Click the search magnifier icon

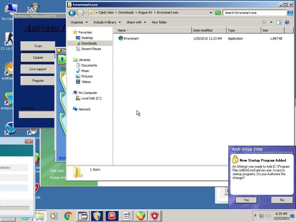pyautogui.click(x=290, y=13)
